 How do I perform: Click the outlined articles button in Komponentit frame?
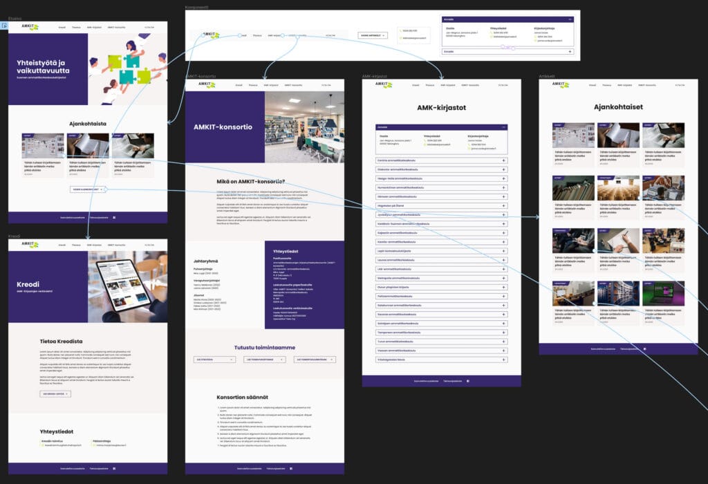pos(373,35)
